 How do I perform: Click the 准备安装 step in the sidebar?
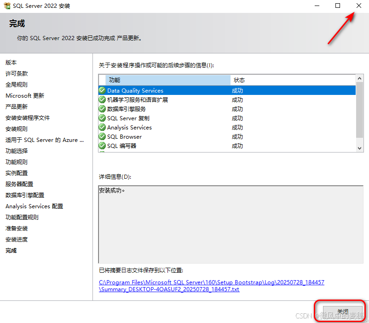tap(17, 228)
